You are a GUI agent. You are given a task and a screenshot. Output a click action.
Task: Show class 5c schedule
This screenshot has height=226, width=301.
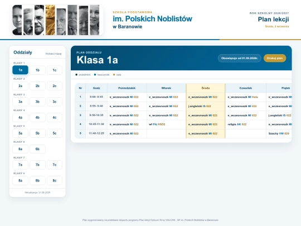55,133
